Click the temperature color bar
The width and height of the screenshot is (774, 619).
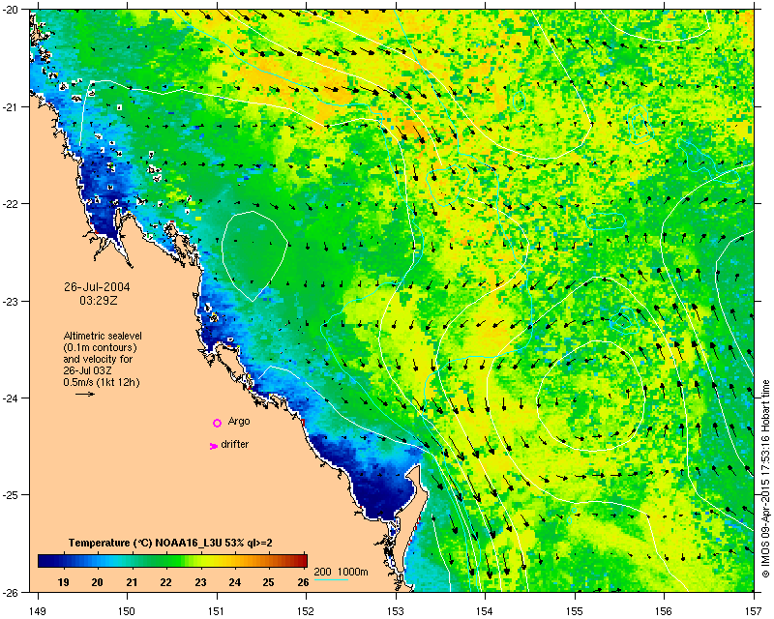point(172,561)
